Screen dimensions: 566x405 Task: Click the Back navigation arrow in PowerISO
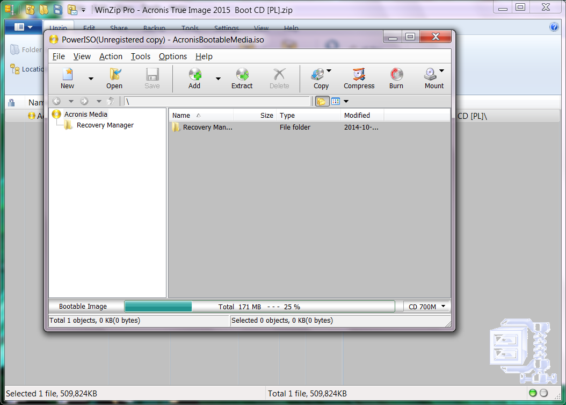(x=57, y=101)
